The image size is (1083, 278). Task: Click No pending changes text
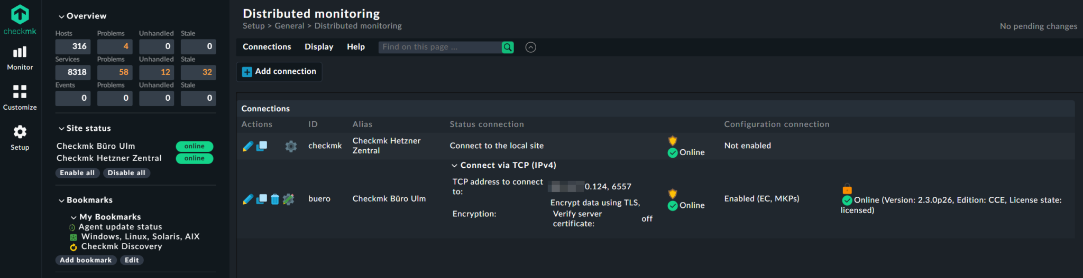(x=1038, y=26)
